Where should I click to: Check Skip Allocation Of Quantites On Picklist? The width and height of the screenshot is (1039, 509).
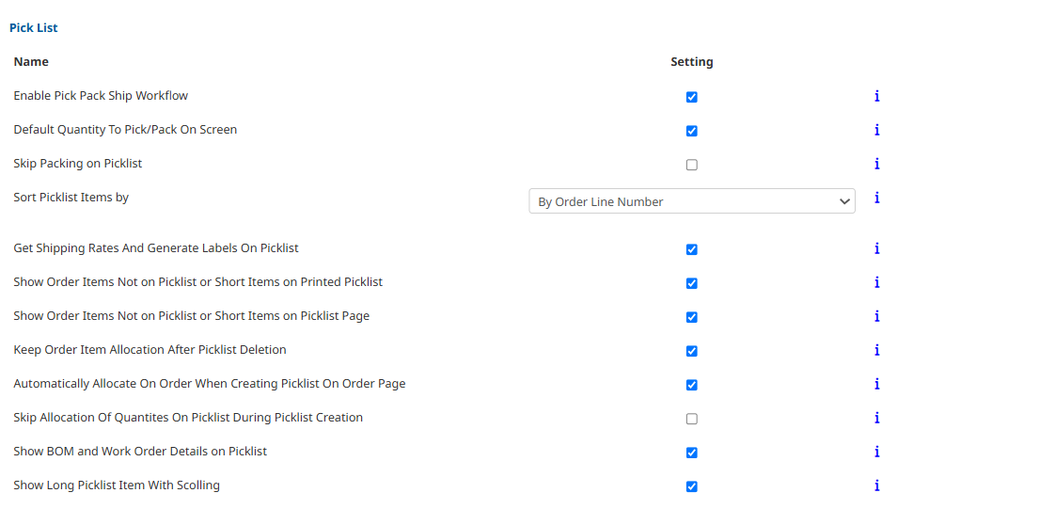click(692, 419)
